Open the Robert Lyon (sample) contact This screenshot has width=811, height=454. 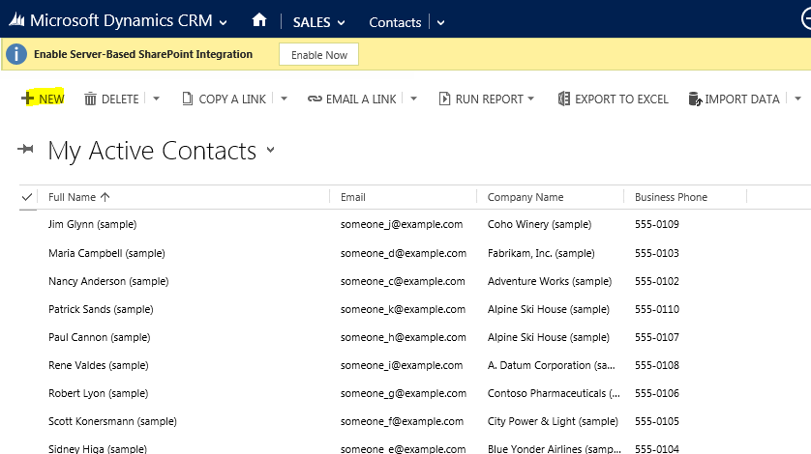pyautogui.click(x=99, y=393)
